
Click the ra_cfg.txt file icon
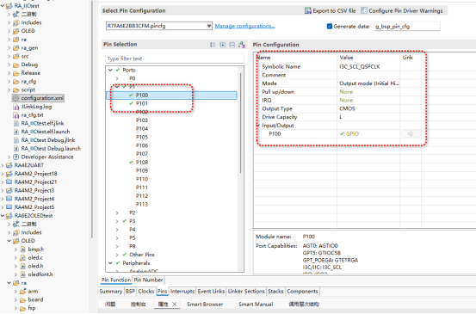point(16,115)
